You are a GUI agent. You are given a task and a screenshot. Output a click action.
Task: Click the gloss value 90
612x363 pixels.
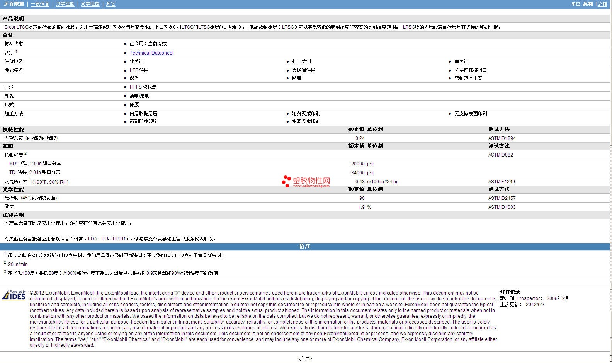tap(362, 198)
